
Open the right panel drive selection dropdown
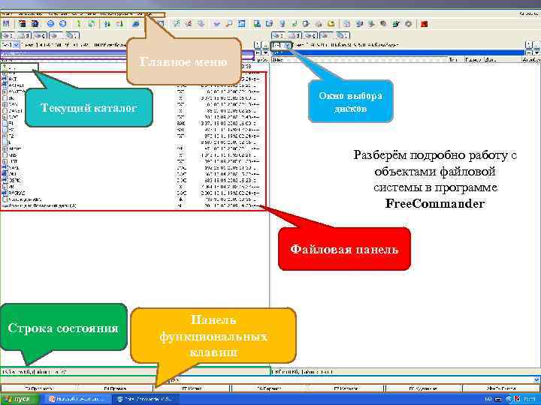click(287, 45)
